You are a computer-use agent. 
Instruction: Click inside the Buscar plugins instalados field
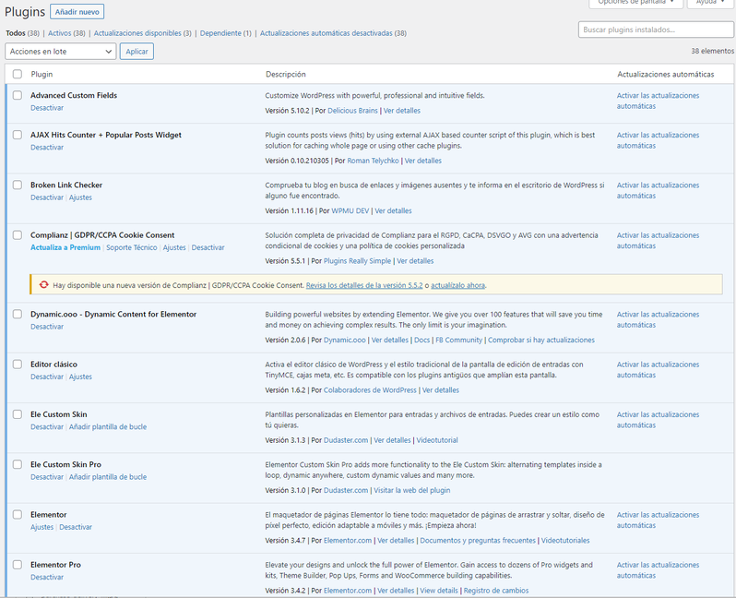click(655, 30)
